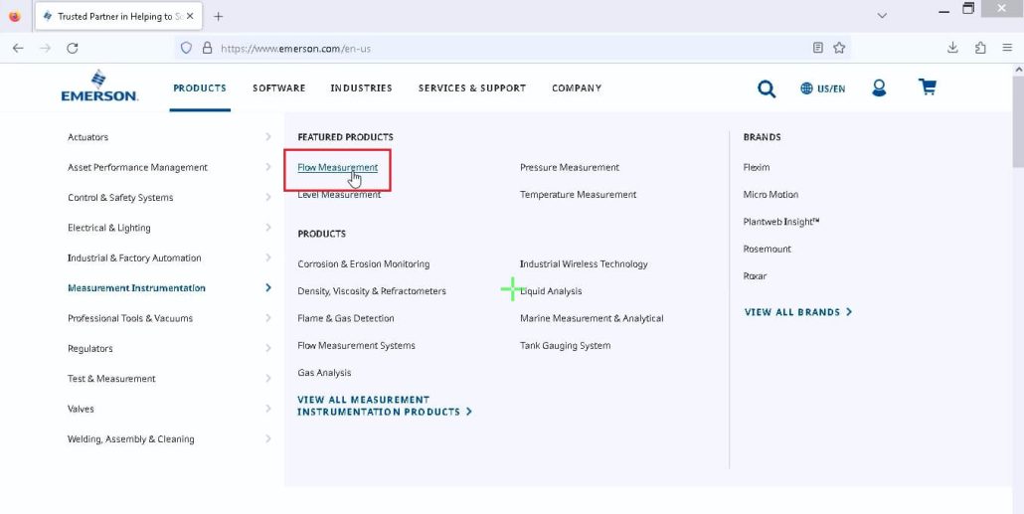Expand Test & Measurement chevron
Viewport: 1024px width, 514px height.
[x=268, y=378]
